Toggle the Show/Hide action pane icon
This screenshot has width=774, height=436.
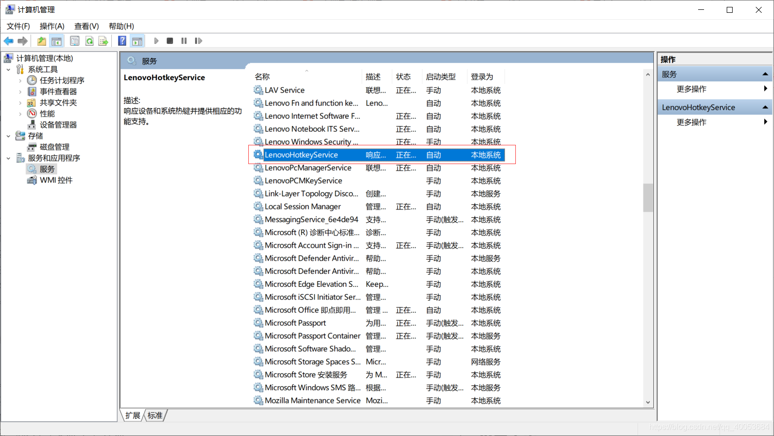click(137, 41)
